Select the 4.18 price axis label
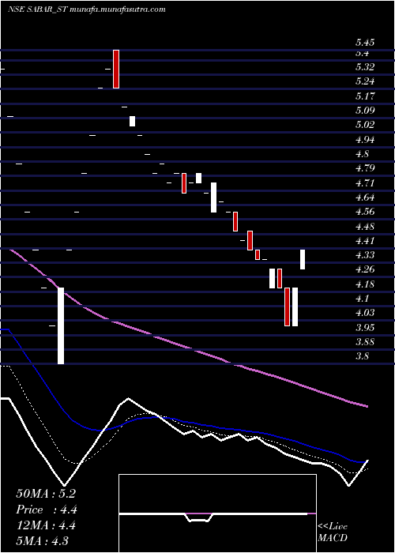The height and width of the screenshot is (553, 395). [365, 284]
